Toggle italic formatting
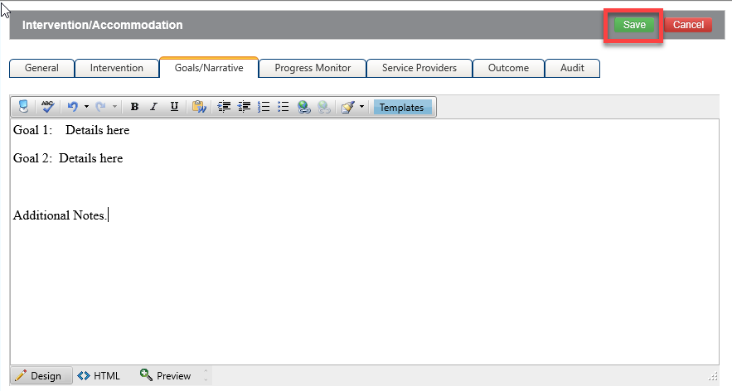The width and height of the screenshot is (732, 391). (153, 107)
